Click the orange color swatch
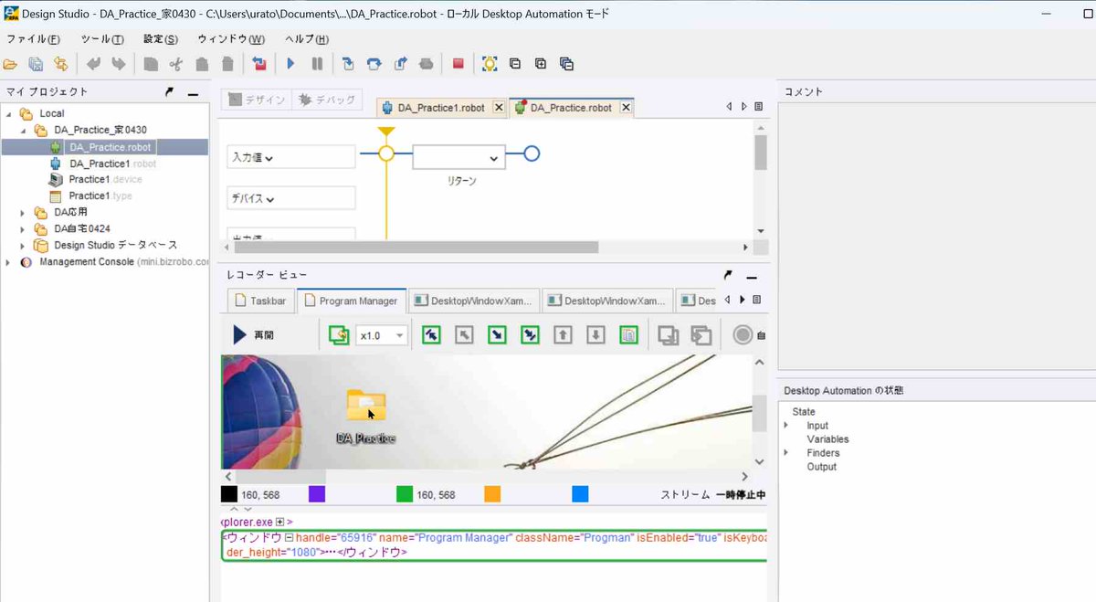This screenshot has width=1096, height=602. (492, 494)
